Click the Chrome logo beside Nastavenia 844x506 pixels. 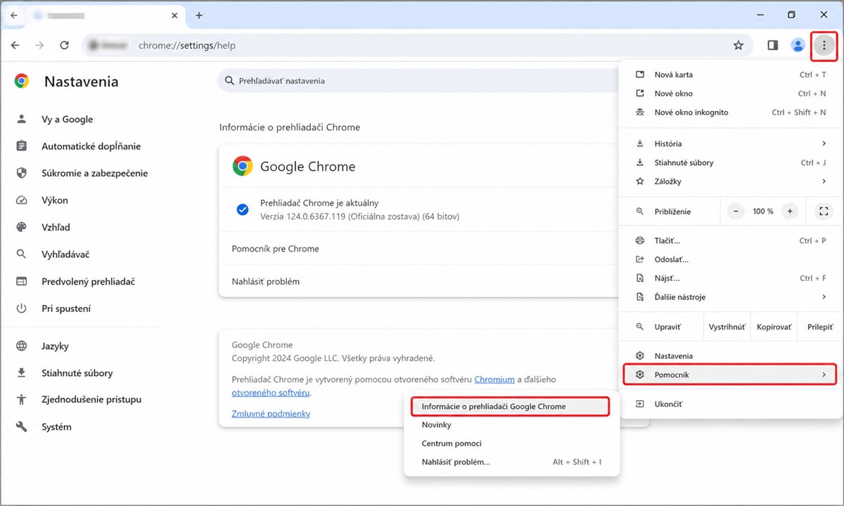tap(22, 82)
